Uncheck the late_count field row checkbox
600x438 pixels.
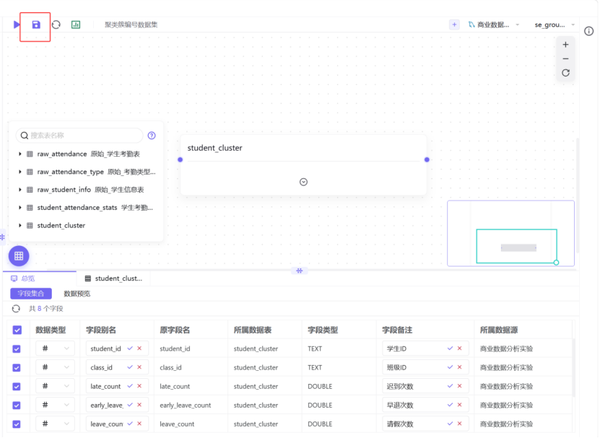click(x=17, y=386)
